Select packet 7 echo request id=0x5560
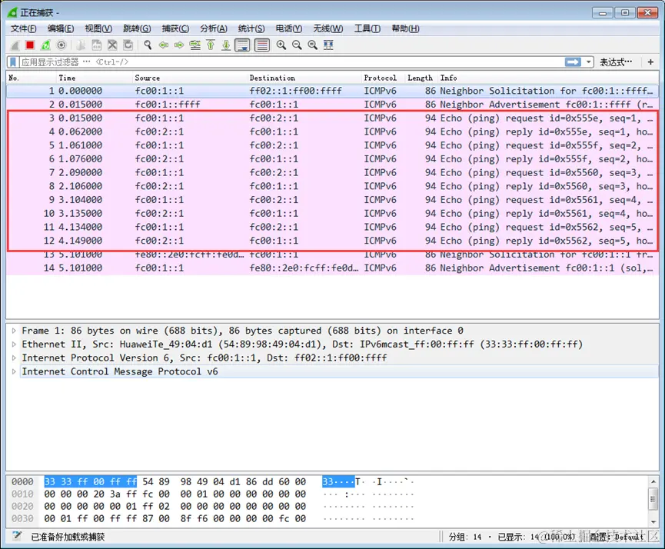The width and height of the screenshot is (665, 549). [x=332, y=172]
